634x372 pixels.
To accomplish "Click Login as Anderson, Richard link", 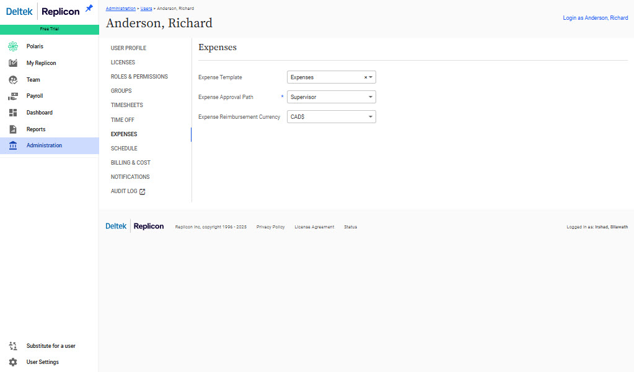I will point(595,18).
